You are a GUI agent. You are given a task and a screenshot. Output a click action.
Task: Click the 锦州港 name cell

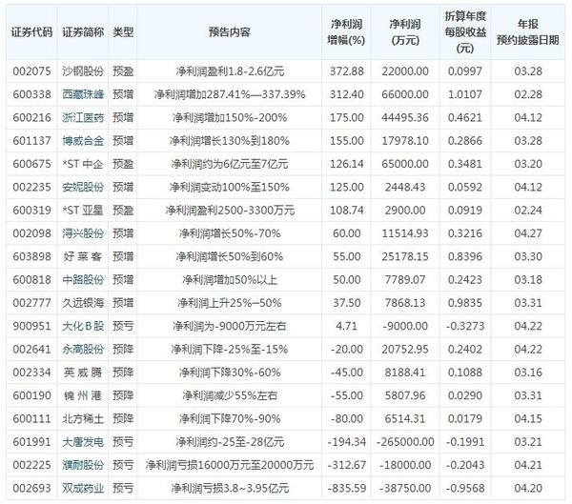click(x=83, y=395)
